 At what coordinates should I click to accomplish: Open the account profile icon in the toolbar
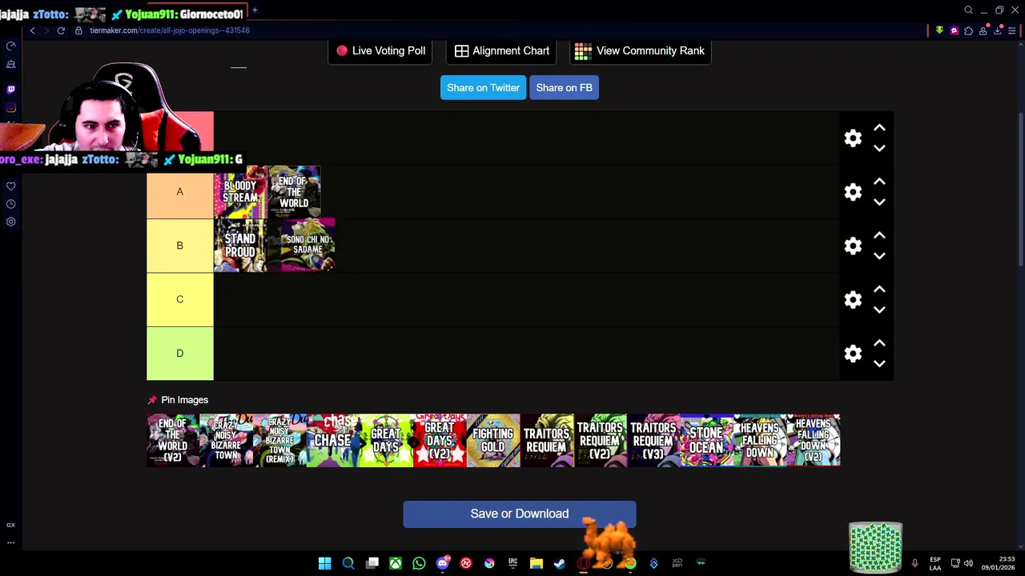pyautogui.click(x=983, y=30)
